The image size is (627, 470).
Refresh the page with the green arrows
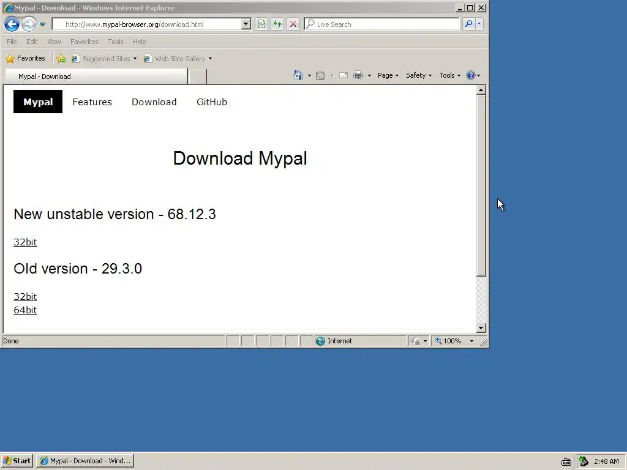coord(277,24)
